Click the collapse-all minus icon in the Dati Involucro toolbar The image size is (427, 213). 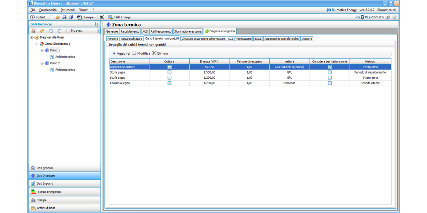[x=59, y=31]
